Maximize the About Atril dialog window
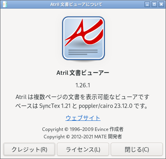The width and height of the screenshot is (166, 159). click(x=154, y=4)
